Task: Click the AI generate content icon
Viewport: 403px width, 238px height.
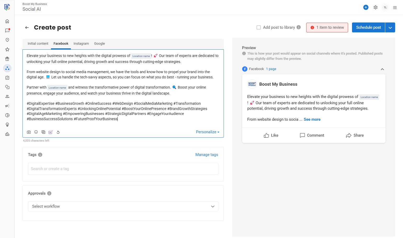Action: click(51, 132)
